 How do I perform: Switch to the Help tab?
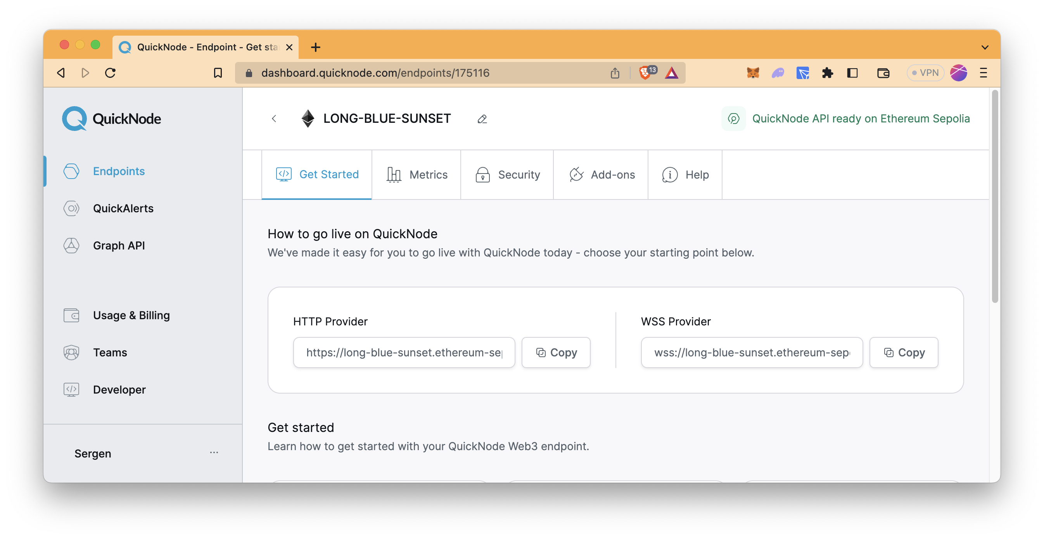685,174
